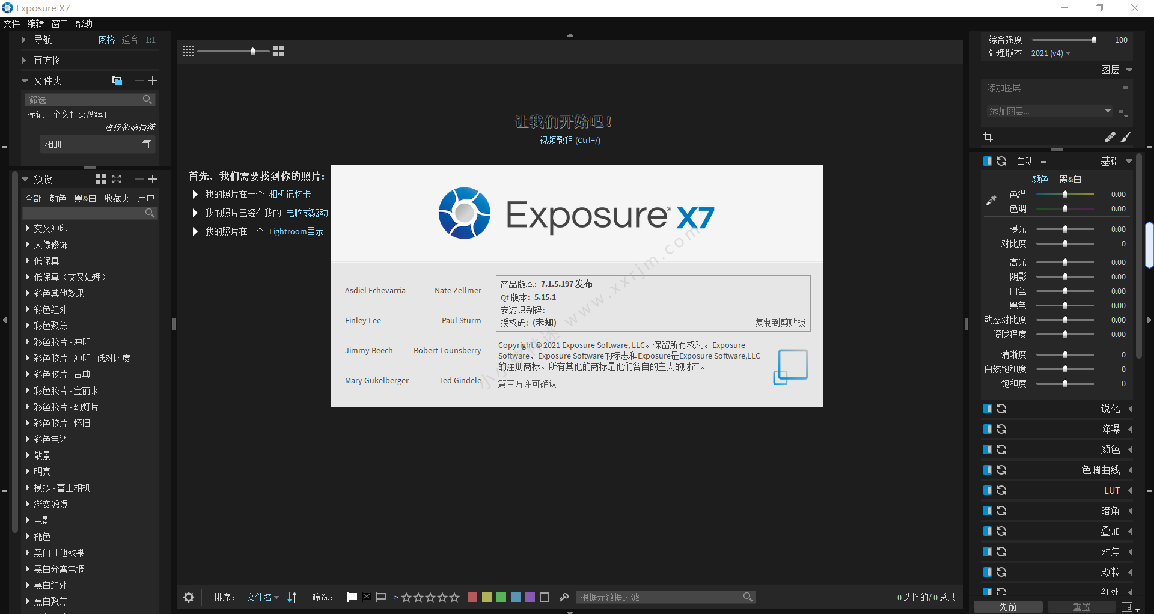Image resolution: width=1154 pixels, height=614 pixels.
Task: Toggle the 锐化 panel enable switch
Action: (x=988, y=409)
